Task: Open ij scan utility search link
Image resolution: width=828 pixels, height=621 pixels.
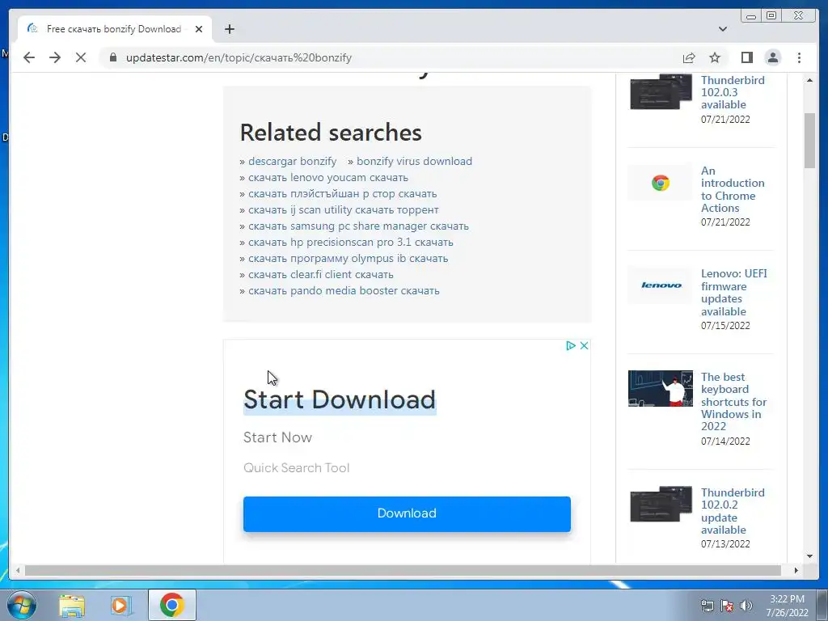Action: coord(343,209)
